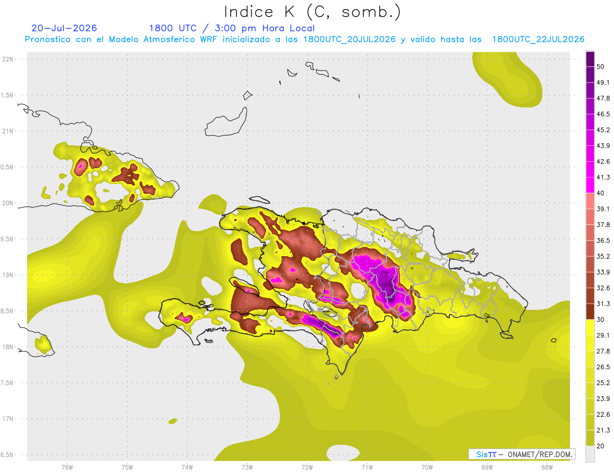Click the legend value '20'
Image resolution: width=614 pixels, height=474 pixels.
click(x=602, y=446)
